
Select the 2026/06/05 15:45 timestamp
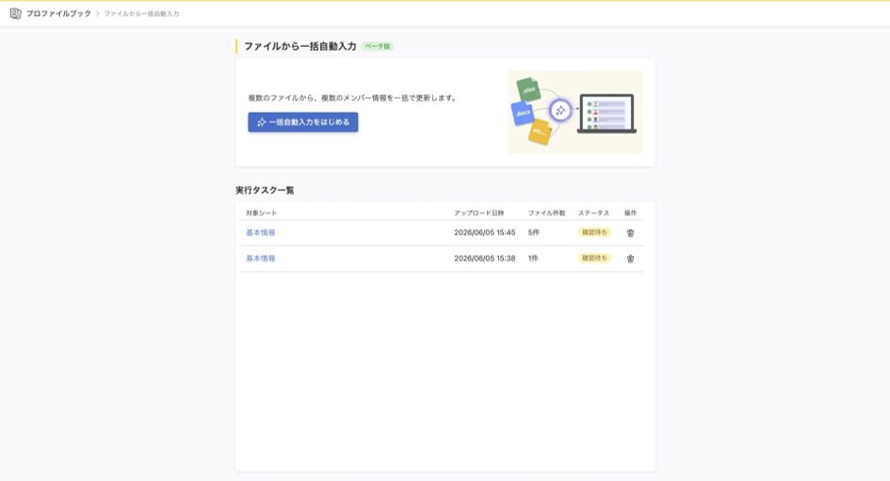point(485,232)
